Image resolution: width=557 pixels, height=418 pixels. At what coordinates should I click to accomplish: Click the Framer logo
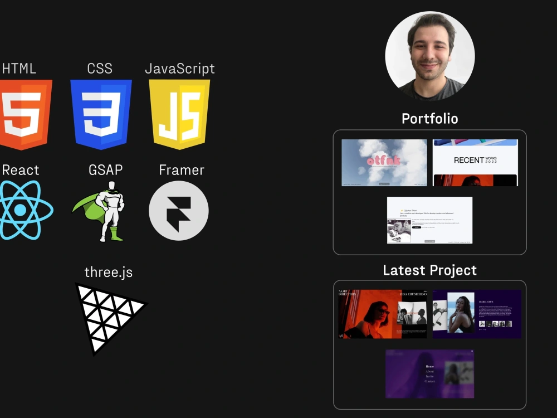pyautogui.click(x=178, y=210)
